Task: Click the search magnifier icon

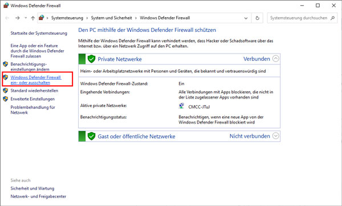Action: click(x=332, y=18)
